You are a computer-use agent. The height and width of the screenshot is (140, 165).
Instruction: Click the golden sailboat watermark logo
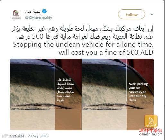[x=151, y=121]
